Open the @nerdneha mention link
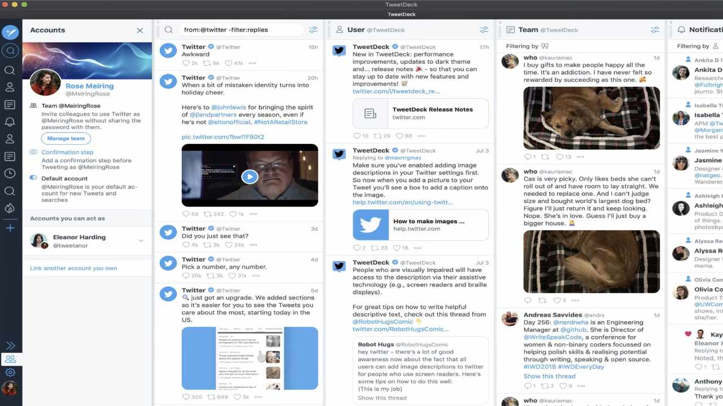This screenshot has height=406, width=723. [571, 323]
